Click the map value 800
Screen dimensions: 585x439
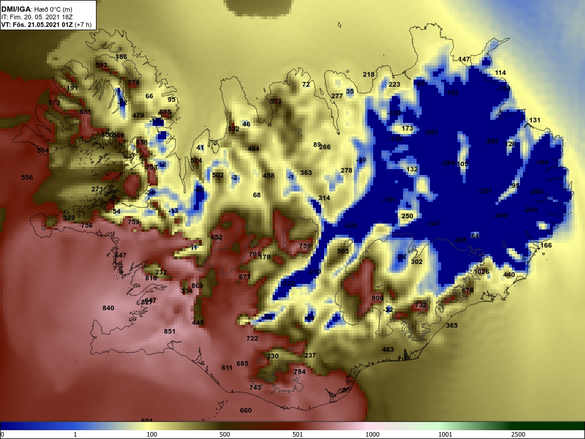[377, 299]
